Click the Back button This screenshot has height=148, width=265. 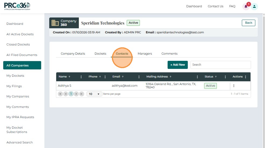click(x=249, y=23)
